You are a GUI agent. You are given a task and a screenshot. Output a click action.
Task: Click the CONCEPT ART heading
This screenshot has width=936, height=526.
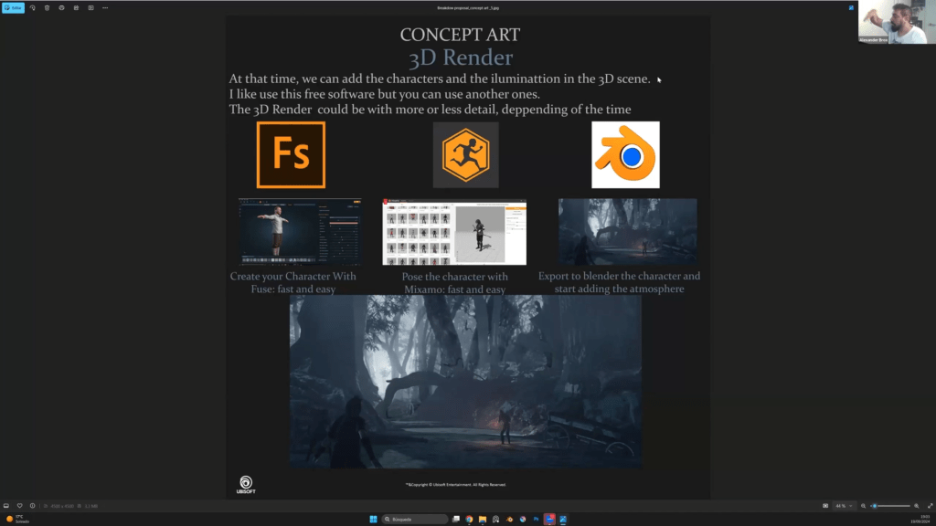[461, 35]
